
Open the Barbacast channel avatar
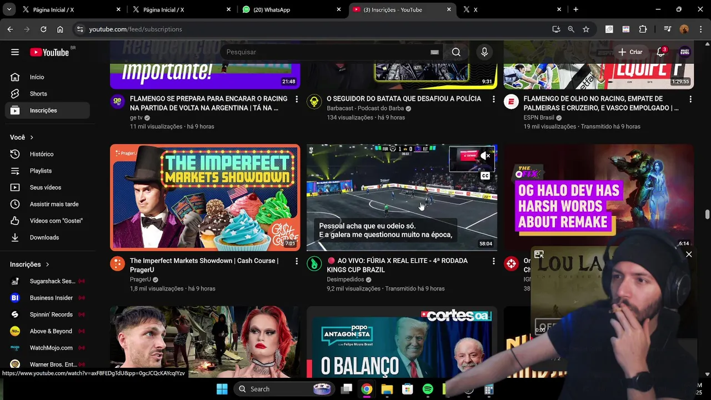tap(314, 101)
